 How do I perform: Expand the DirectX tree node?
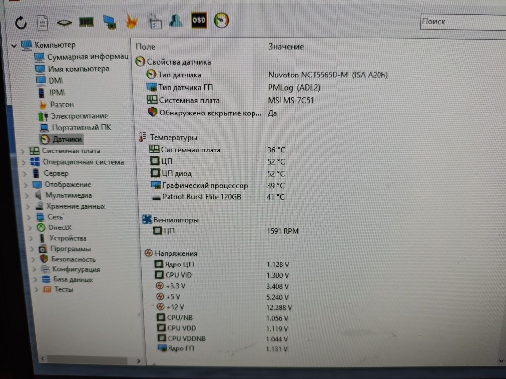click(30, 228)
